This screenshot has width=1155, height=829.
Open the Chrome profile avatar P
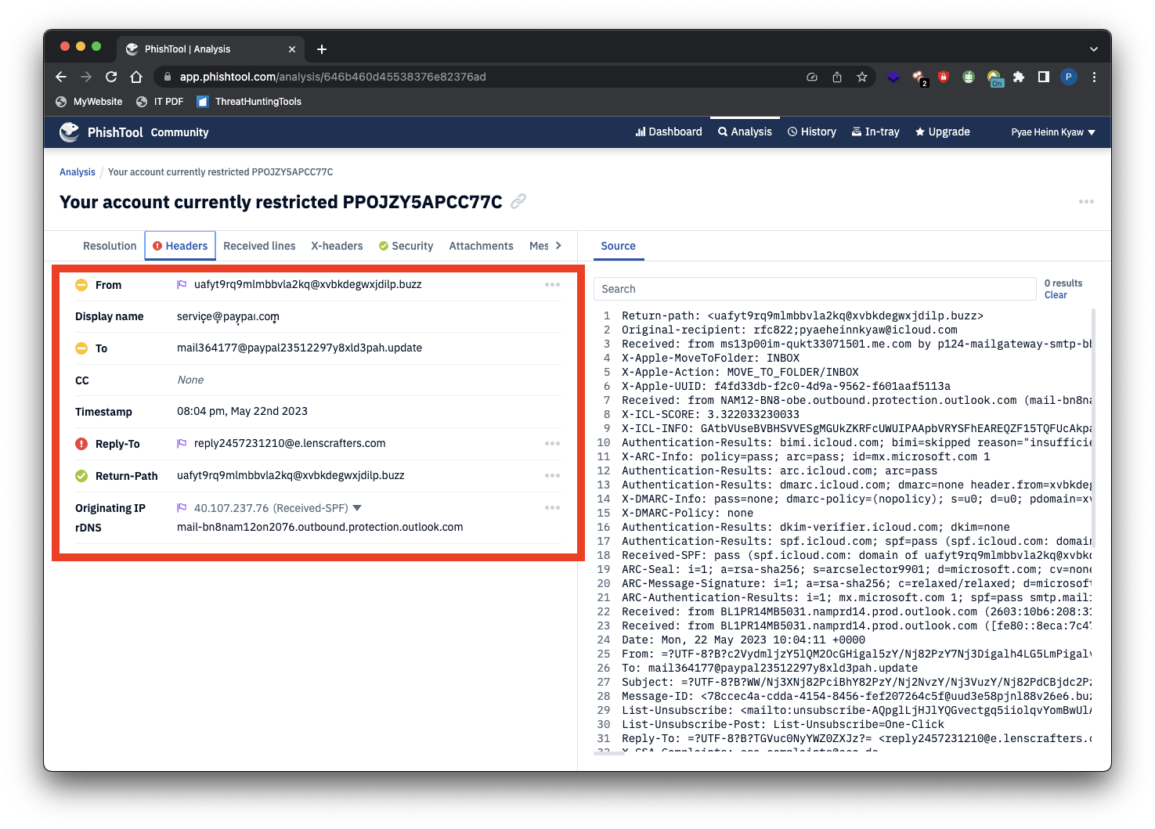pos(1069,77)
